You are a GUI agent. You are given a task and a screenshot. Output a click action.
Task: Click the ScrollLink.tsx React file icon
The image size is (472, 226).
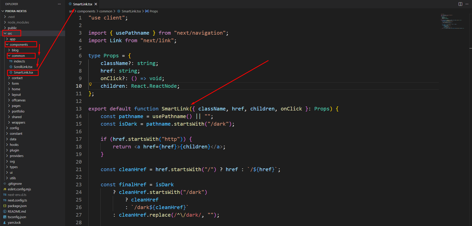[x=11, y=67]
